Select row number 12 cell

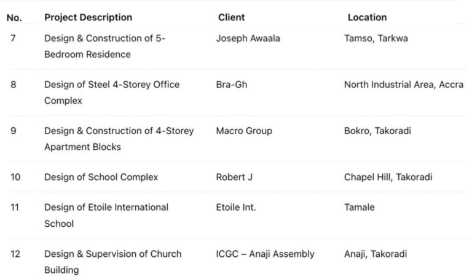[16, 254]
